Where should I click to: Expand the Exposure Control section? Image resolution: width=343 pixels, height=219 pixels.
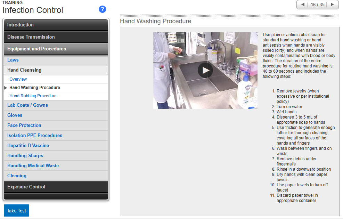tap(56, 187)
